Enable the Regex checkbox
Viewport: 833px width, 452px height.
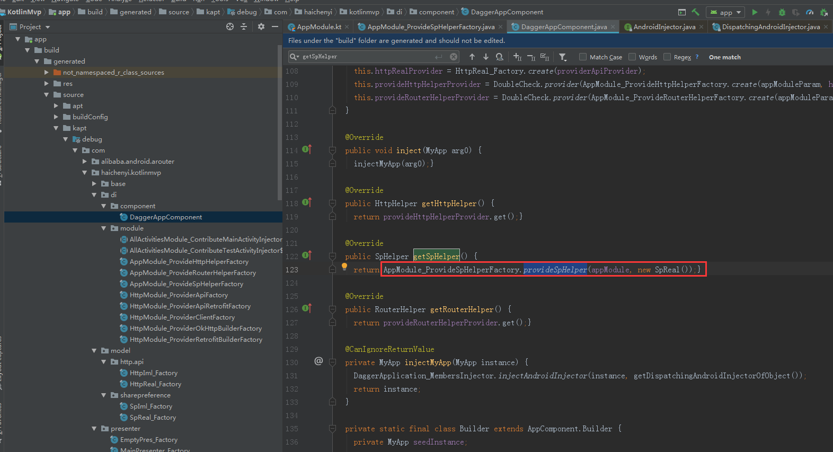click(x=667, y=57)
